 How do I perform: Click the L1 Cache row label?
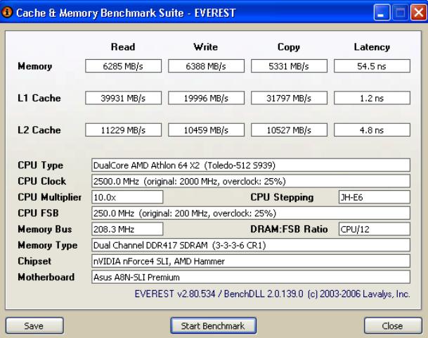[39, 98]
